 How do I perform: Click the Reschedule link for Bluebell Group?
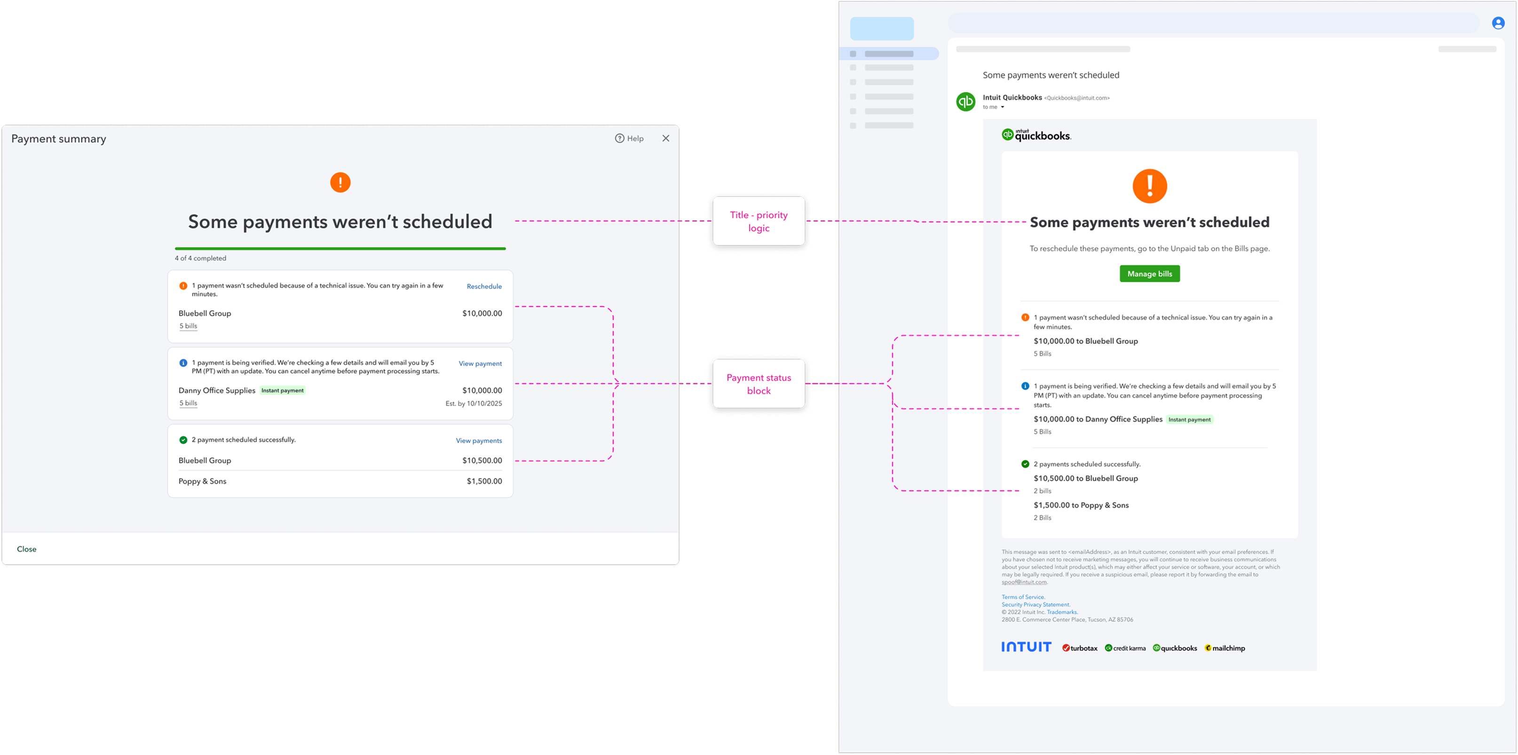[484, 286]
